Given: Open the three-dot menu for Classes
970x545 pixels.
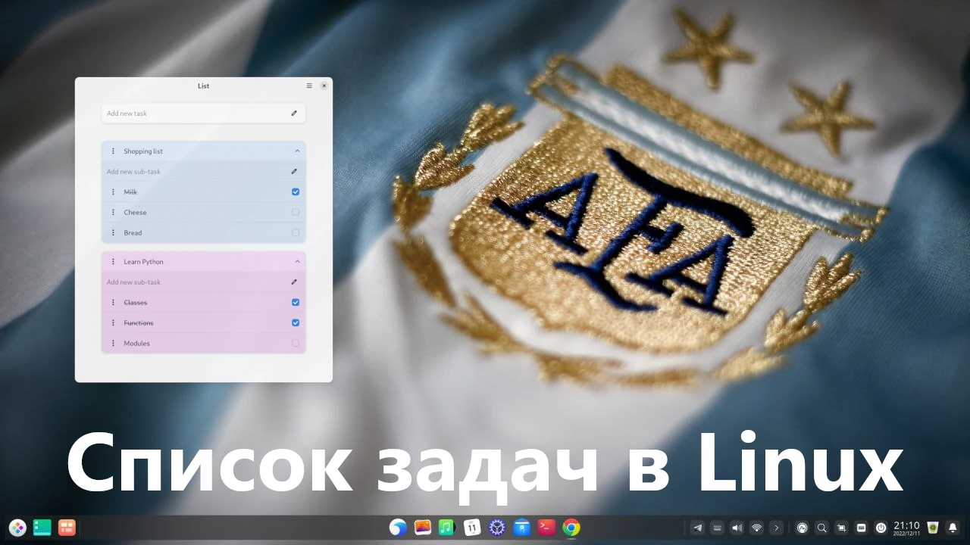Looking at the screenshot, I should (x=113, y=302).
